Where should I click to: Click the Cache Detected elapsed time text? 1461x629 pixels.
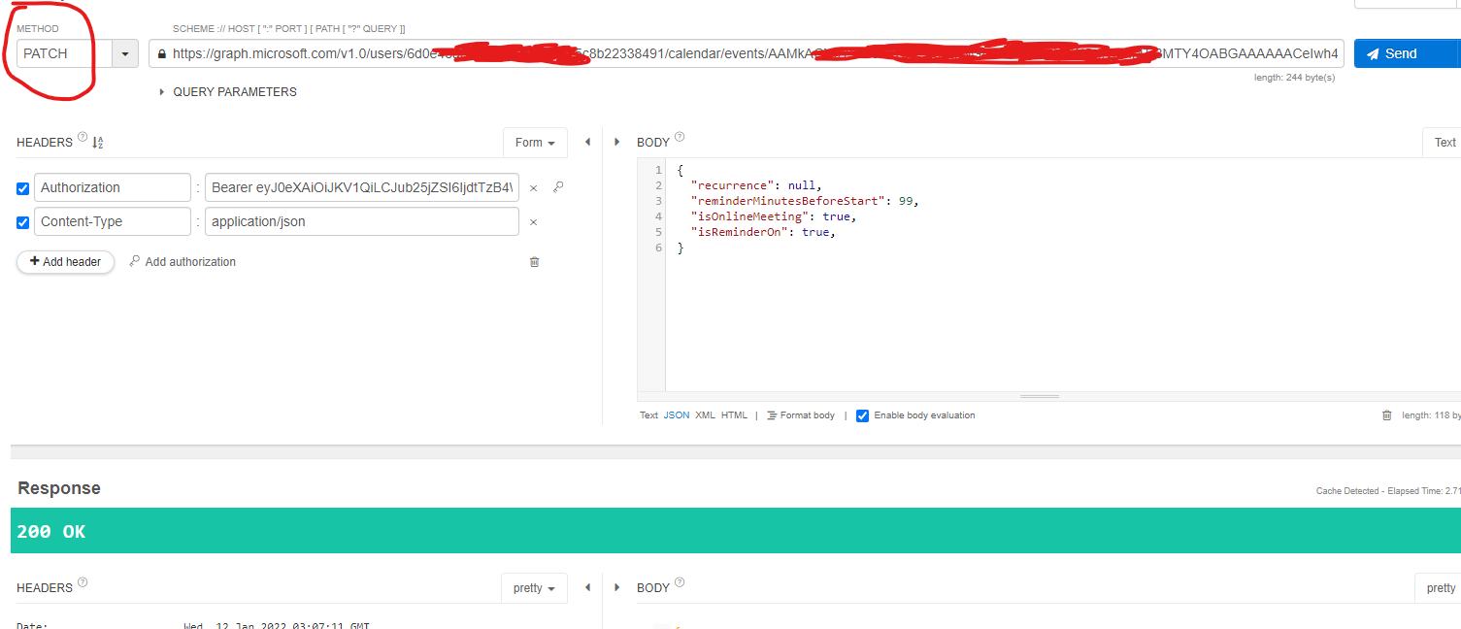click(1388, 491)
